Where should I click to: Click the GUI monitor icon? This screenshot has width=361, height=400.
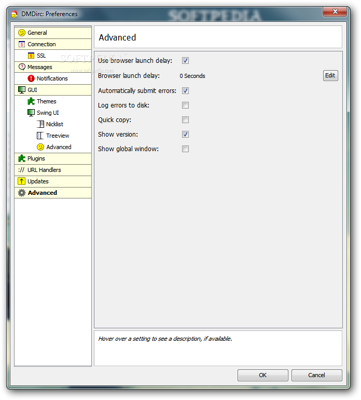click(22, 90)
